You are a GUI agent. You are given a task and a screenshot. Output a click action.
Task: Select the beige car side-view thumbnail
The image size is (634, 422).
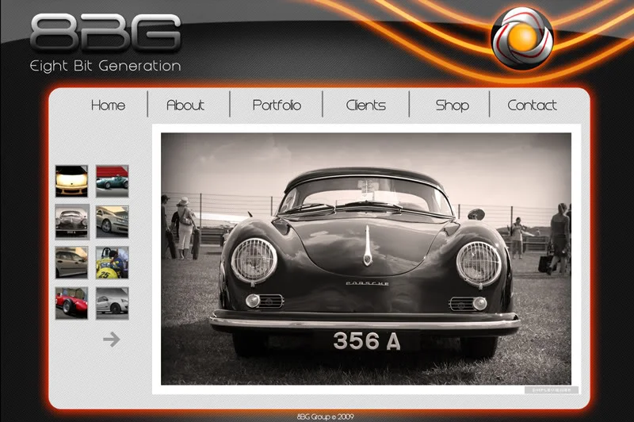[x=71, y=263]
